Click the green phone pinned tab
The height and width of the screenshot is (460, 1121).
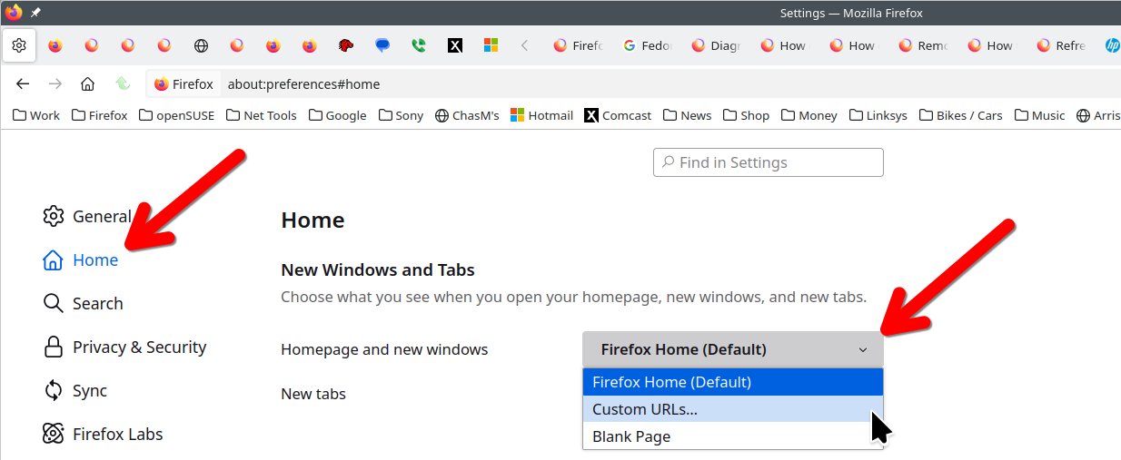(x=419, y=45)
